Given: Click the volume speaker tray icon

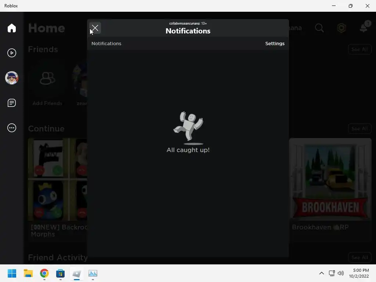Looking at the screenshot, I should coord(340,273).
